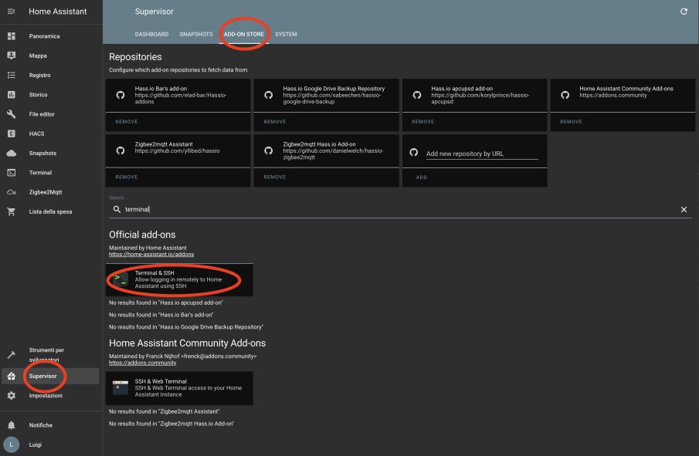
Task: Open SSH & Web Terminal add-on title
Action: (x=161, y=381)
